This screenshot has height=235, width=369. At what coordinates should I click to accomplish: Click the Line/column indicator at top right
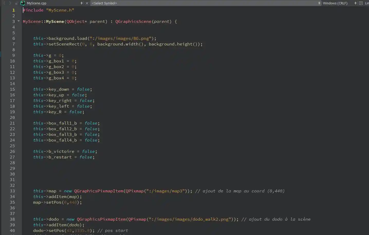(367, 3)
